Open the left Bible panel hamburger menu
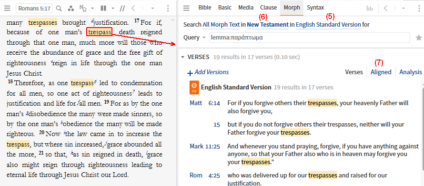Screen dimensions: 424x186 click(x=7, y=9)
